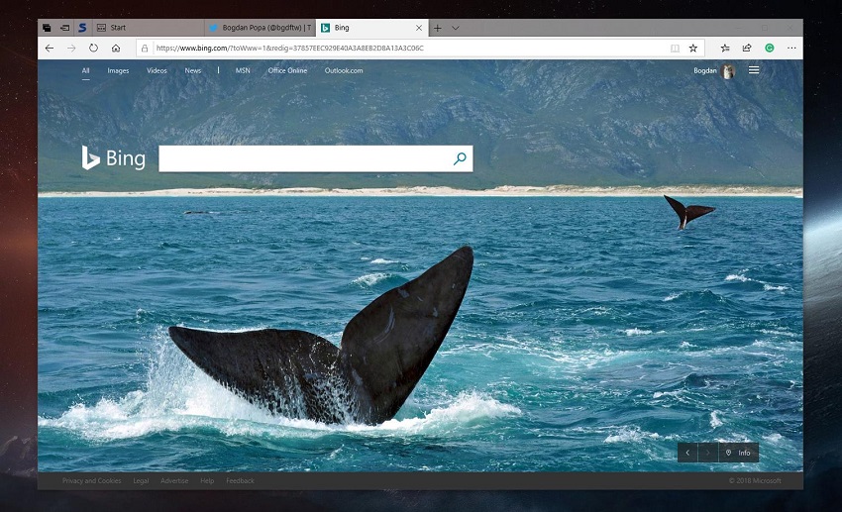Image resolution: width=842 pixels, height=512 pixels.
Task: Click the browser back arrow
Action: pyautogui.click(x=49, y=48)
